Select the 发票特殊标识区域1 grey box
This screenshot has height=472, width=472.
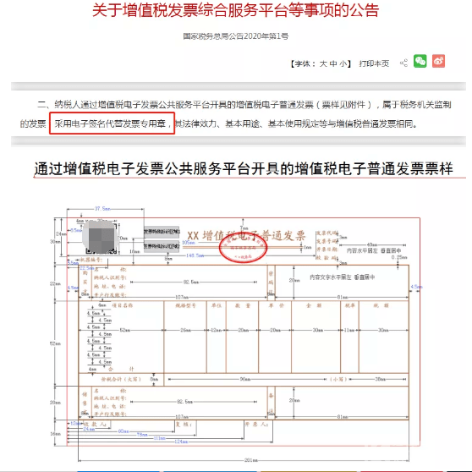(162, 232)
